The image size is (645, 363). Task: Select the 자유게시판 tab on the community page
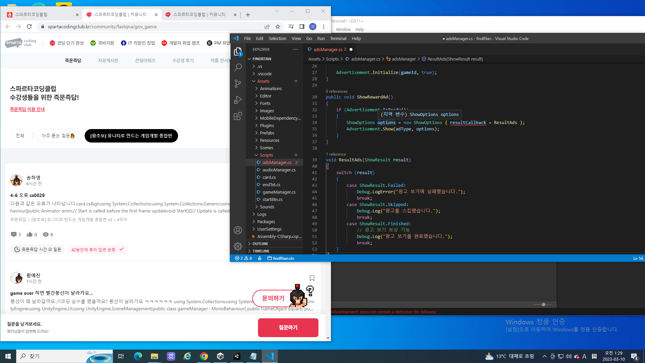pos(108,61)
